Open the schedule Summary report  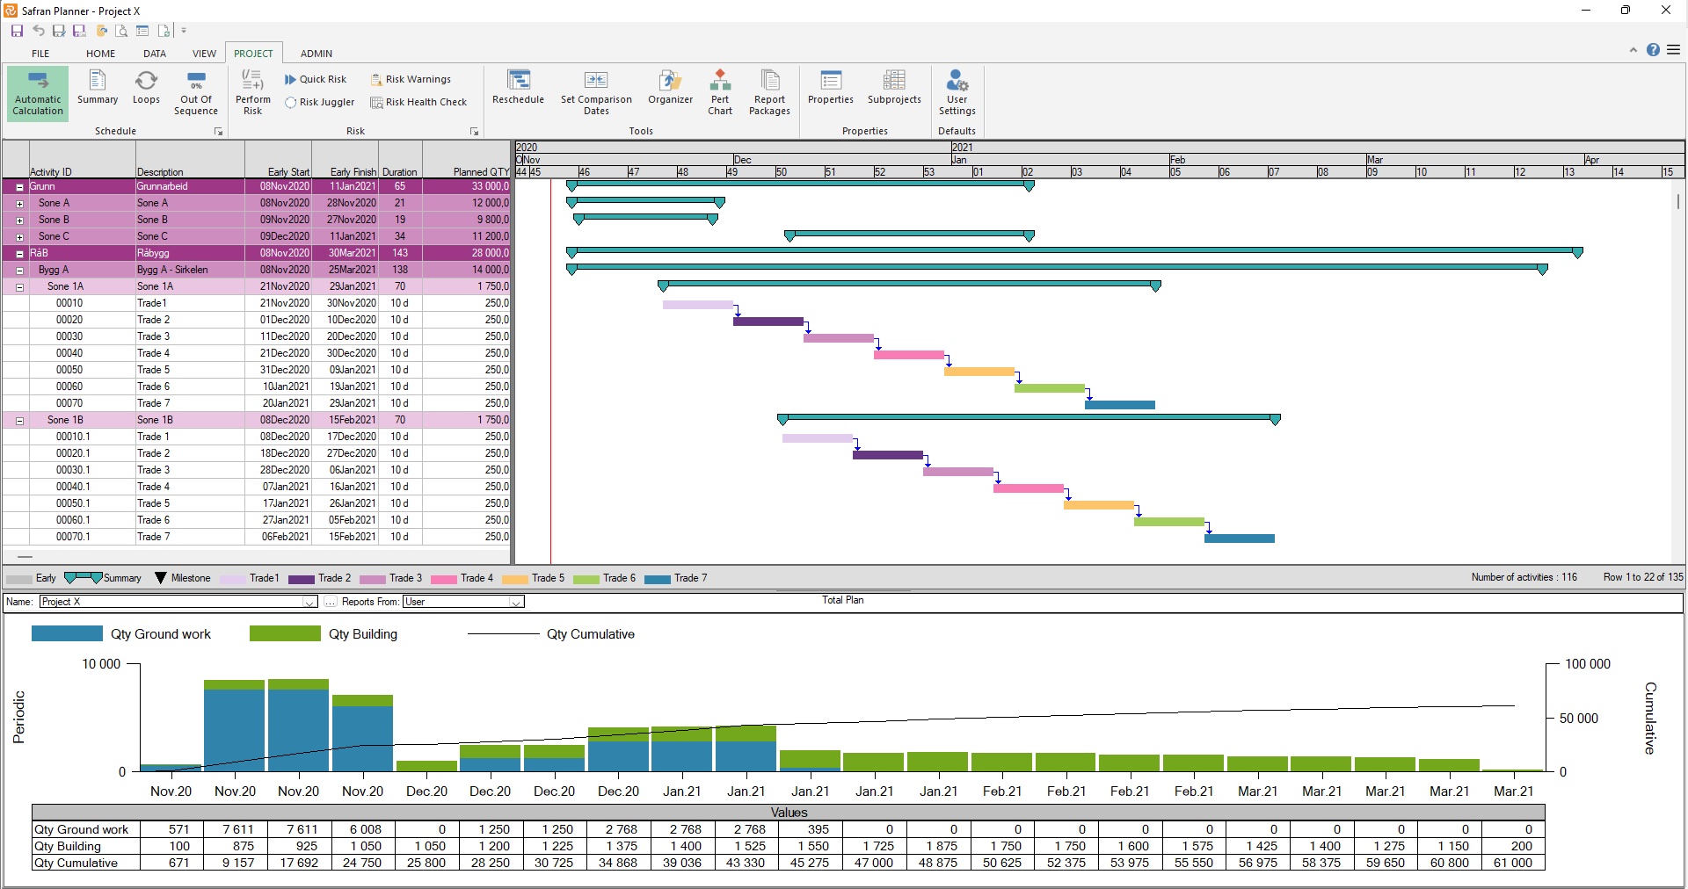(x=98, y=88)
